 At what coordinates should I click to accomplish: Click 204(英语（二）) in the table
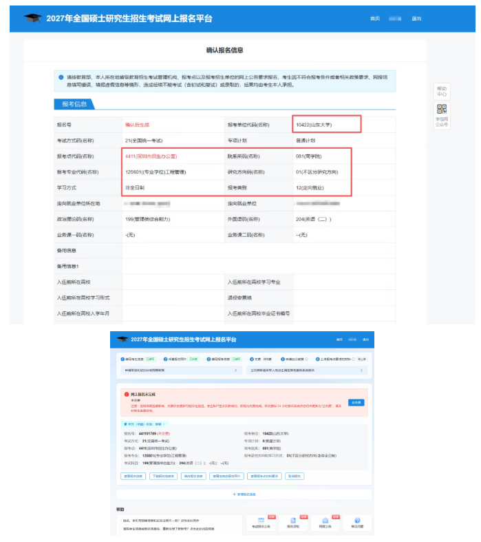click(x=313, y=219)
